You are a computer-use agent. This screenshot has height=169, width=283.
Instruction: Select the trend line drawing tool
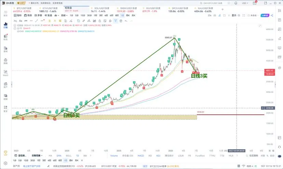coord(37,21)
